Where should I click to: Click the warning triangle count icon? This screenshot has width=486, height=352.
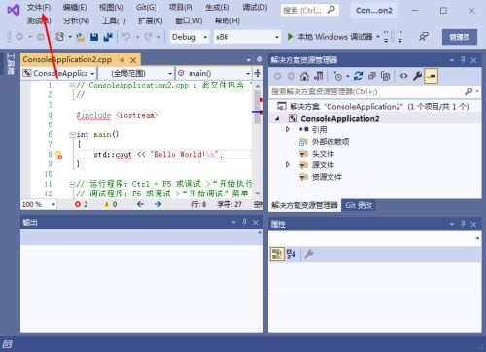(106, 204)
